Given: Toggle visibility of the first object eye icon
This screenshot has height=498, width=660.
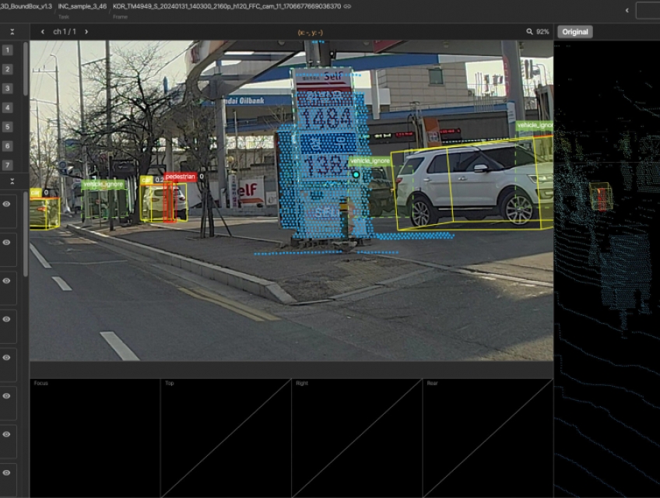Looking at the screenshot, I should [7, 204].
